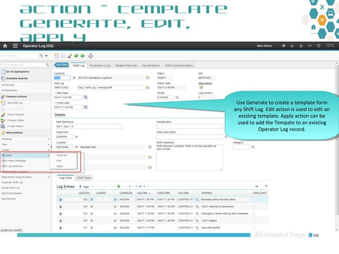
Task: Click Duplicate Shift Log action
Action: pyautogui.click(x=12, y=182)
